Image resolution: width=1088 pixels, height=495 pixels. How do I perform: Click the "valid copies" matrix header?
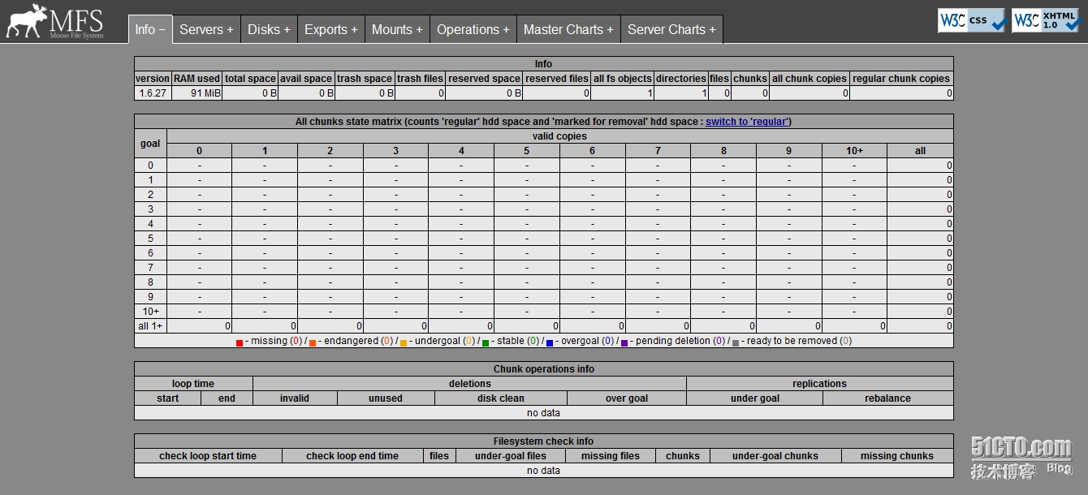tap(559, 136)
